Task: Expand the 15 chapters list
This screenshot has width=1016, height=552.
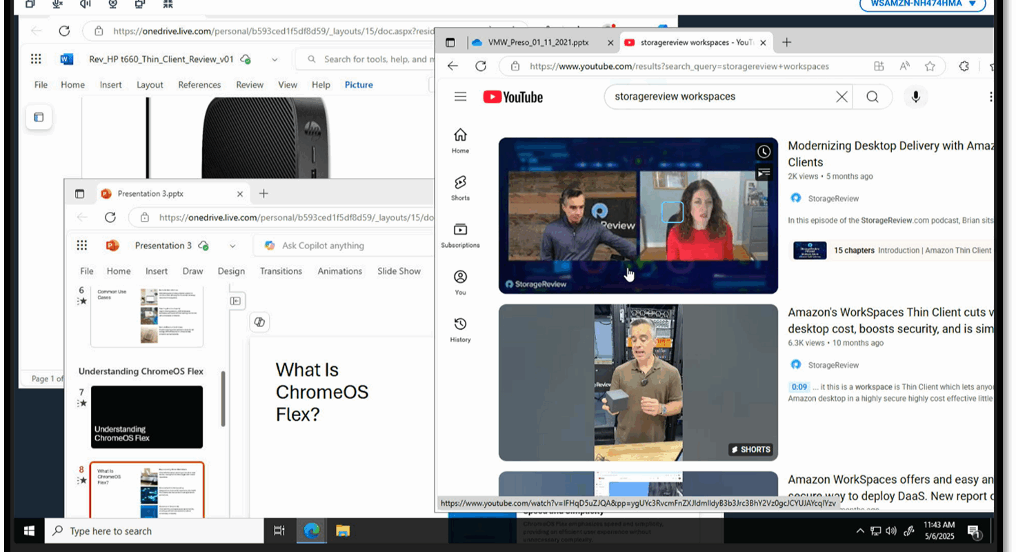Action: click(x=891, y=250)
